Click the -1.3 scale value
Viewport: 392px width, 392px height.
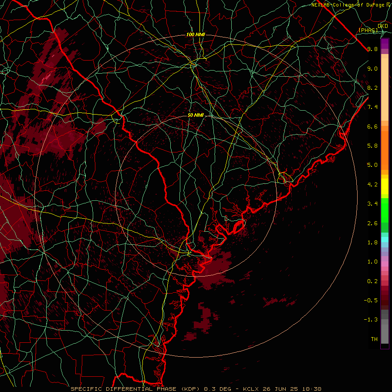[371, 320]
